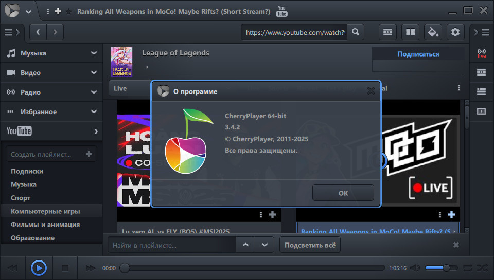494x280 pixels.
Task: Open the live stream icon in right sidebar
Action: pyautogui.click(x=482, y=53)
